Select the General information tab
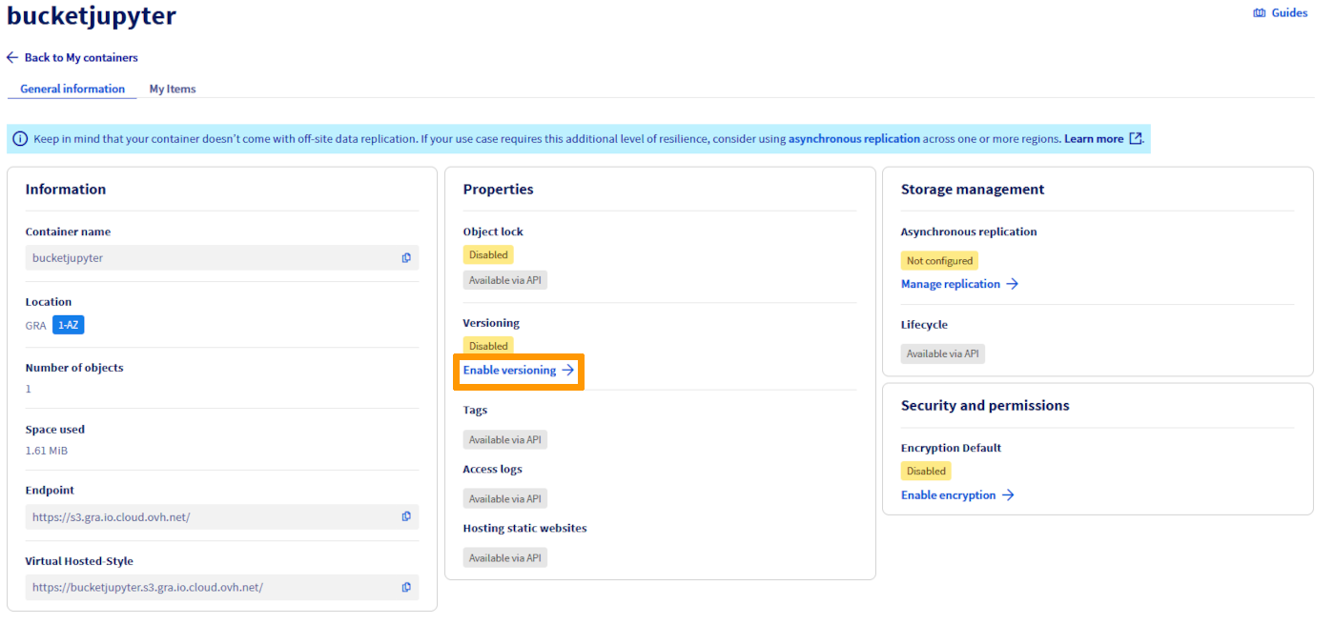1335x625 pixels. [72, 89]
